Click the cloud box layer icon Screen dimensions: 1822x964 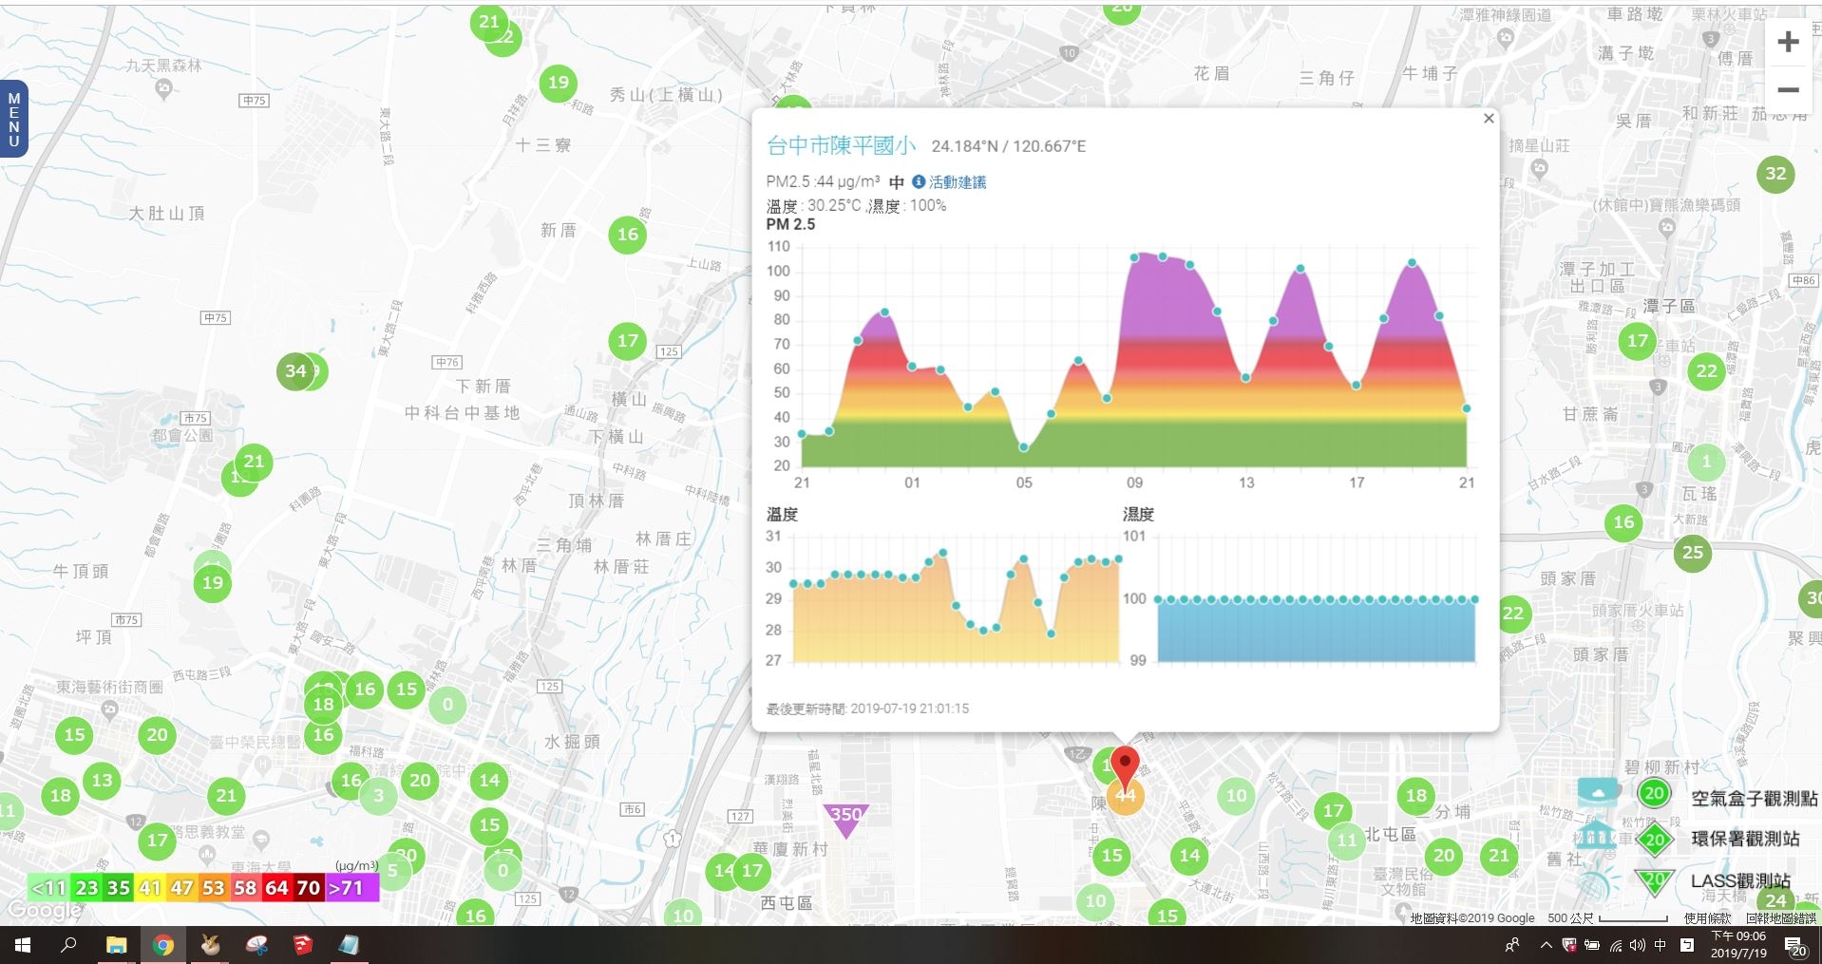1597,791
